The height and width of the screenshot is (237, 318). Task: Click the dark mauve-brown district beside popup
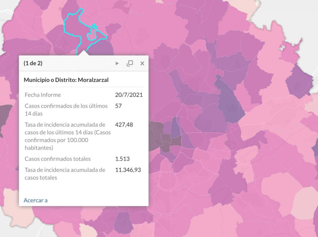(x=156, y=134)
